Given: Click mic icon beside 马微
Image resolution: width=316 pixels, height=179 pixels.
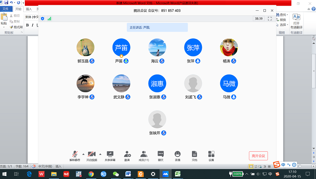Looking at the screenshot, I should click(x=233, y=97).
